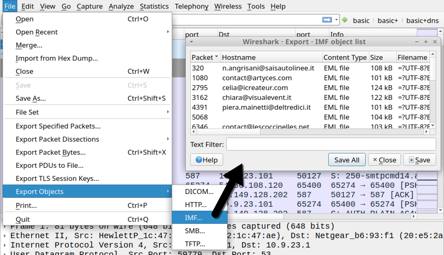Expand Export Packet Dissections submenu
The height and width of the screenshot is (255, 444).
pyautogui.click(x=168, y=139)
